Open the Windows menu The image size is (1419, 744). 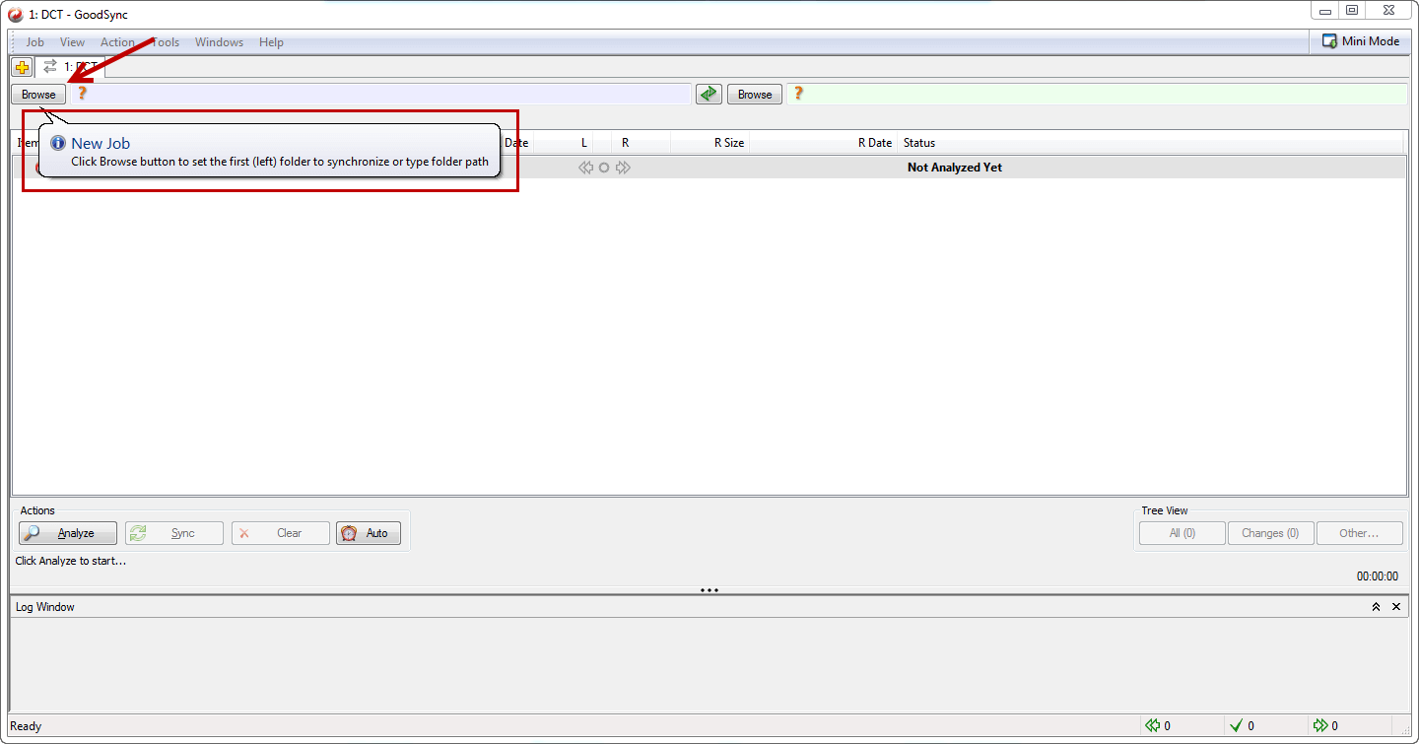219,42
